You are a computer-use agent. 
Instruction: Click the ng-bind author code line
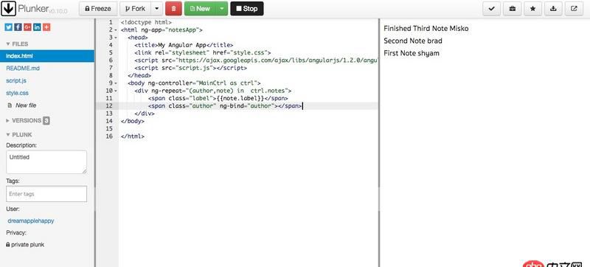(x=225, y=106)
